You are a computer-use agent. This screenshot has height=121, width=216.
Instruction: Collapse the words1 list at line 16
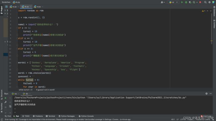click(x=17, y=63)
